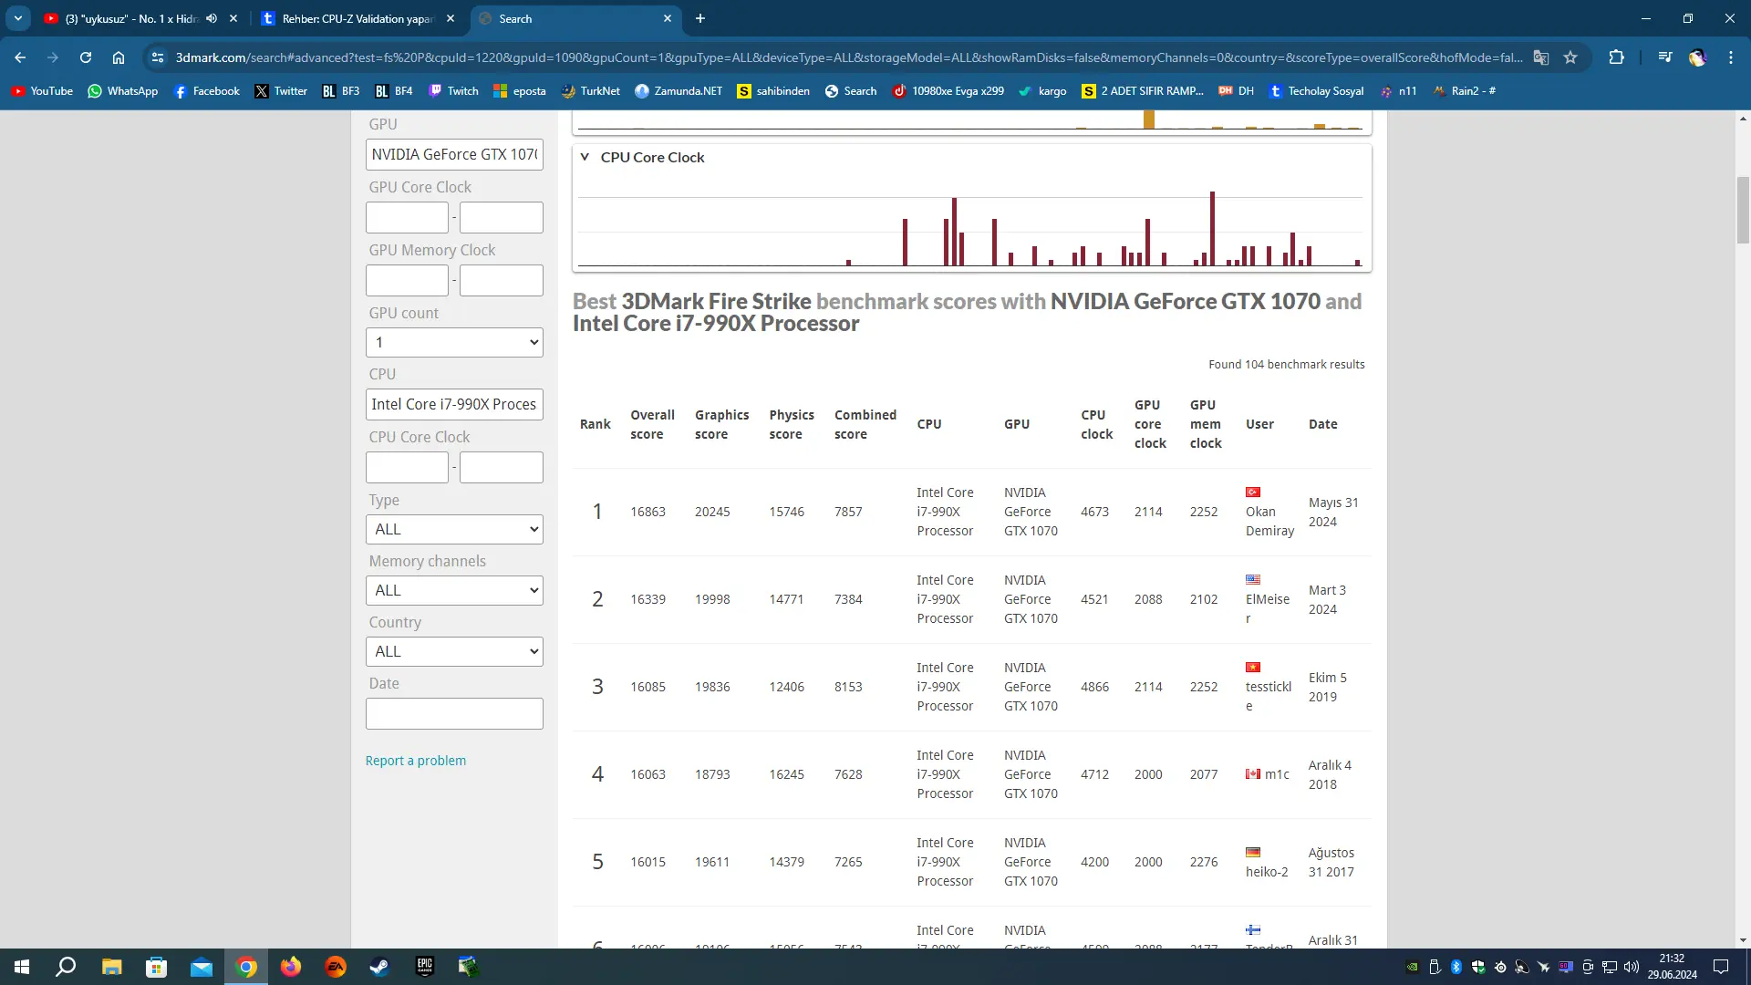Open Zamunda.NET bookmark
This screenshot has width=1751, height=985.
coord(679,91)
